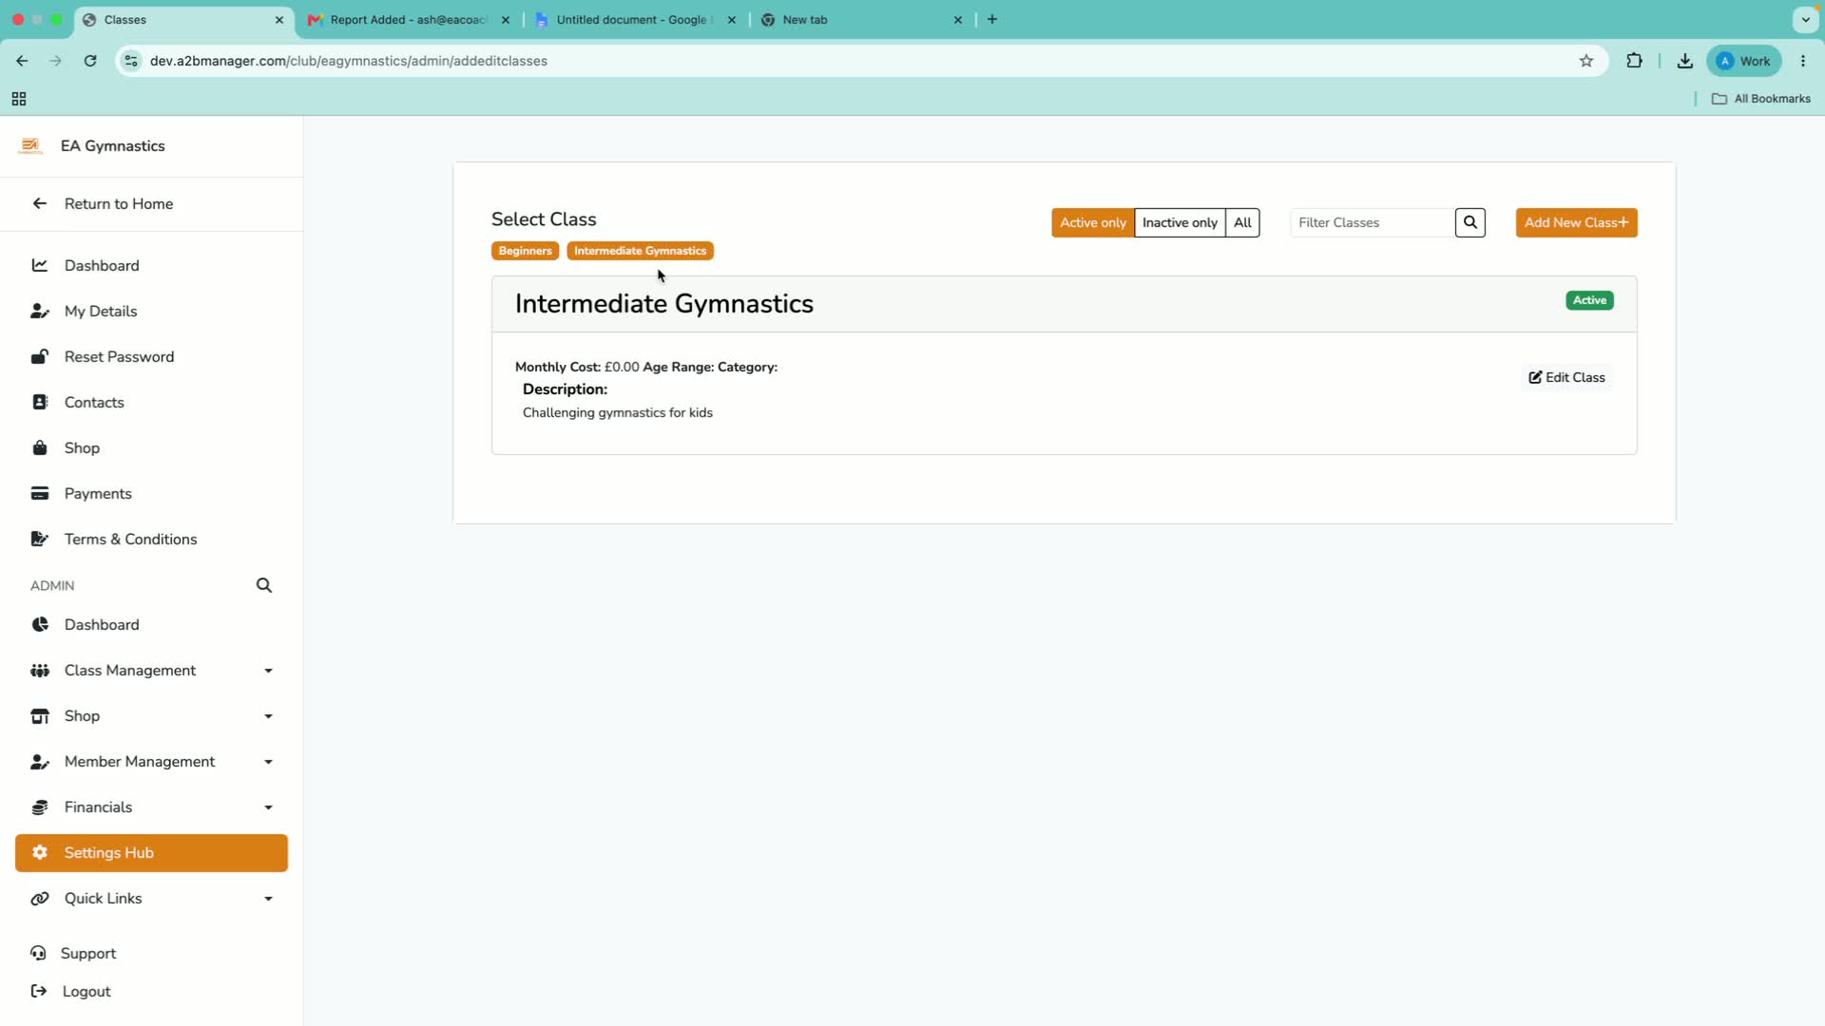Select the Active only filter
1825x1026 pixels.
[1093, 222]
